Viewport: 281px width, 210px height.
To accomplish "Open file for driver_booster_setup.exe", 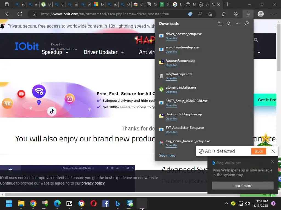I will (171, 38).
